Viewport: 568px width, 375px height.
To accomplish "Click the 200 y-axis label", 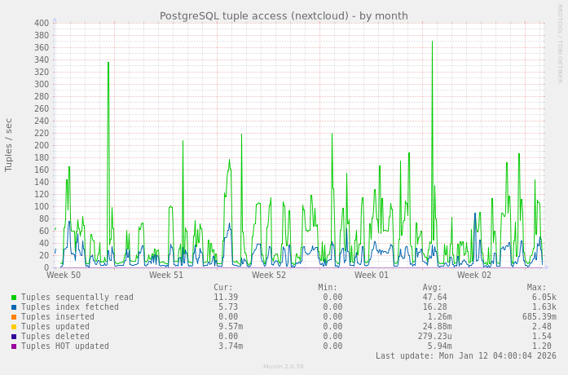I will (x=42, y=146).
